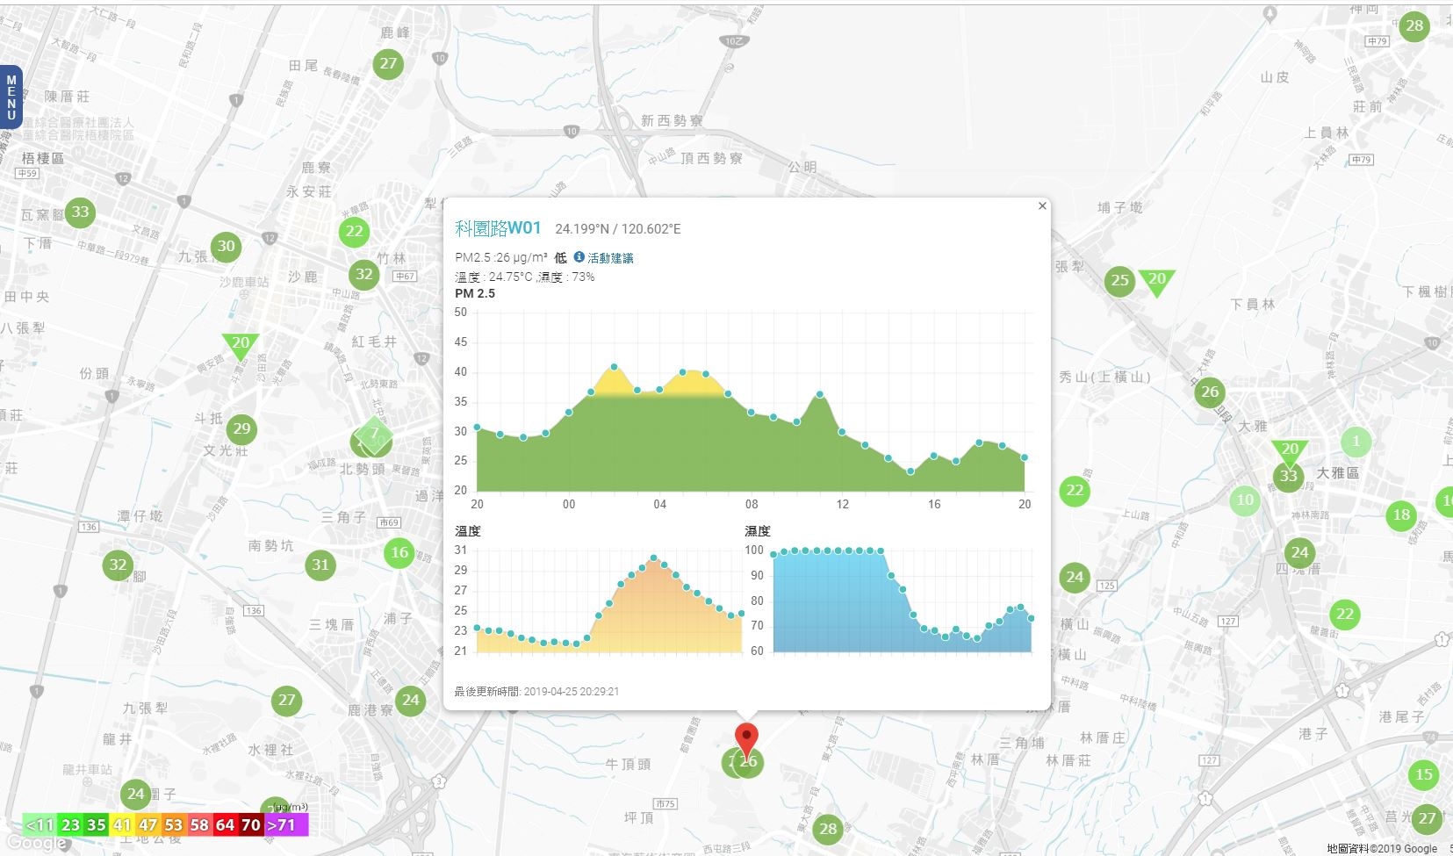Select marker 29 near 斗抵
The width and height of the screenshot is (1453, 856).
coord(241,429)
